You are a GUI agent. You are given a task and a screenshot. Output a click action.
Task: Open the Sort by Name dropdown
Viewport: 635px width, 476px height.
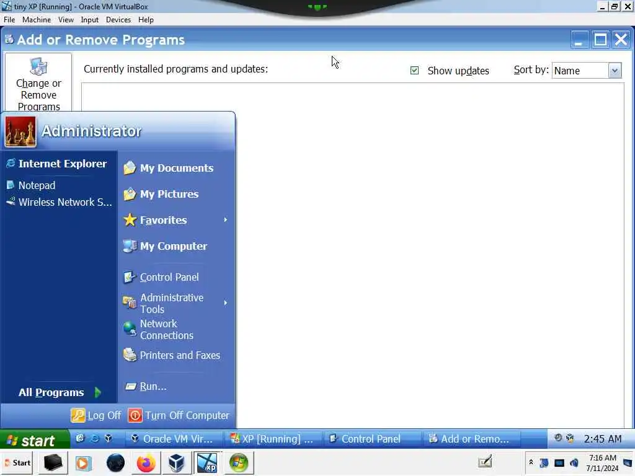click(615, 71)
